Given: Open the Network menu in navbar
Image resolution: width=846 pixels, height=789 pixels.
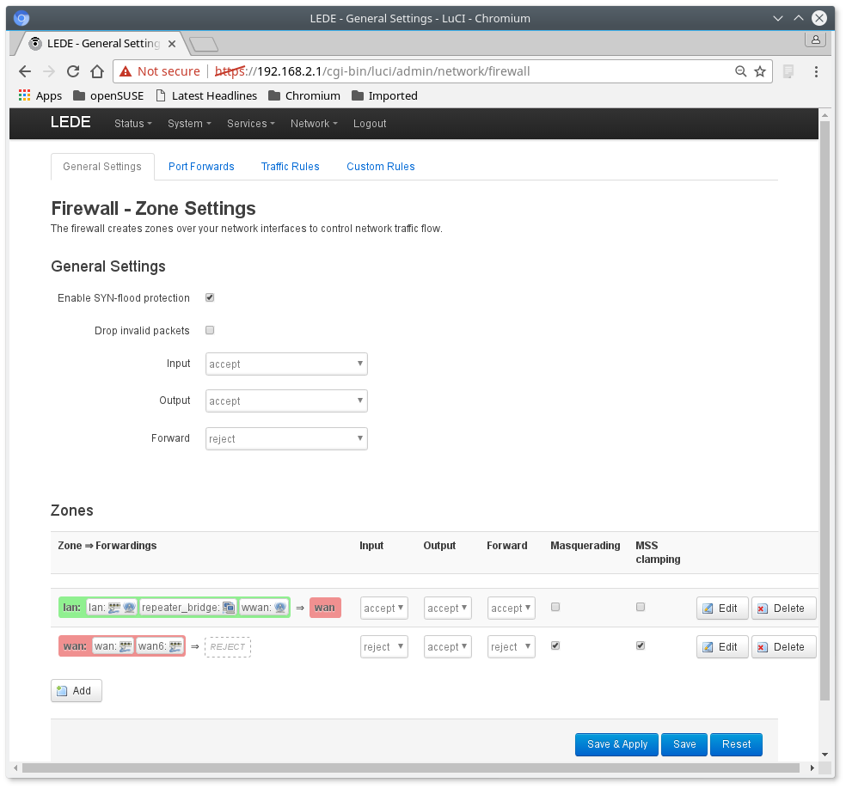Looking at the screenshot, I should [313, 124].
